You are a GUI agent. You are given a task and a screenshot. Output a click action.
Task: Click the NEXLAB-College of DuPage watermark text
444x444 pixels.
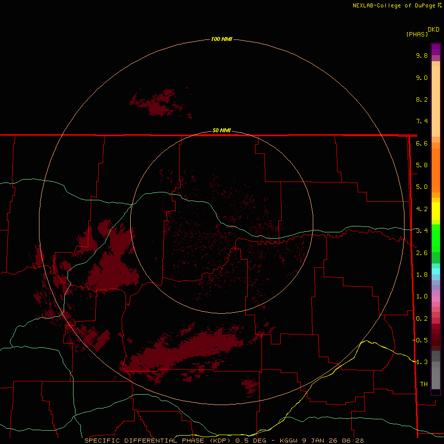point(397,5)
